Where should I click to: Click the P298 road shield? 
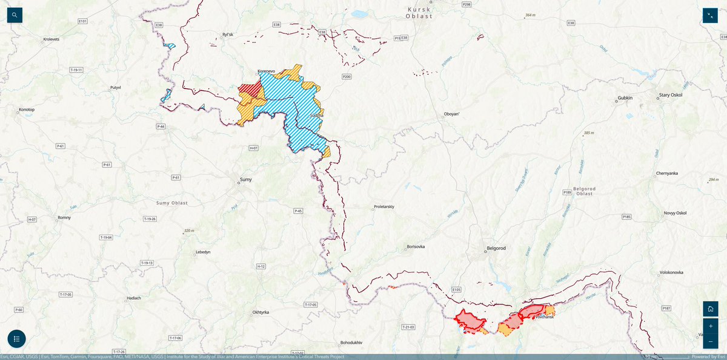coord(466,4)
